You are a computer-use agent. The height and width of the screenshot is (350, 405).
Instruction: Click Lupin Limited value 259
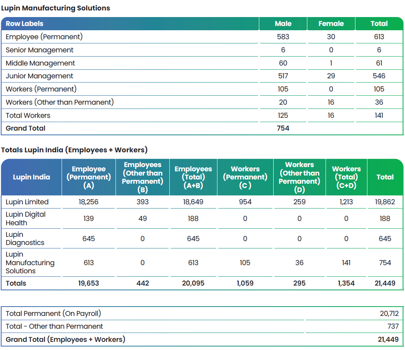pos(299,202)
